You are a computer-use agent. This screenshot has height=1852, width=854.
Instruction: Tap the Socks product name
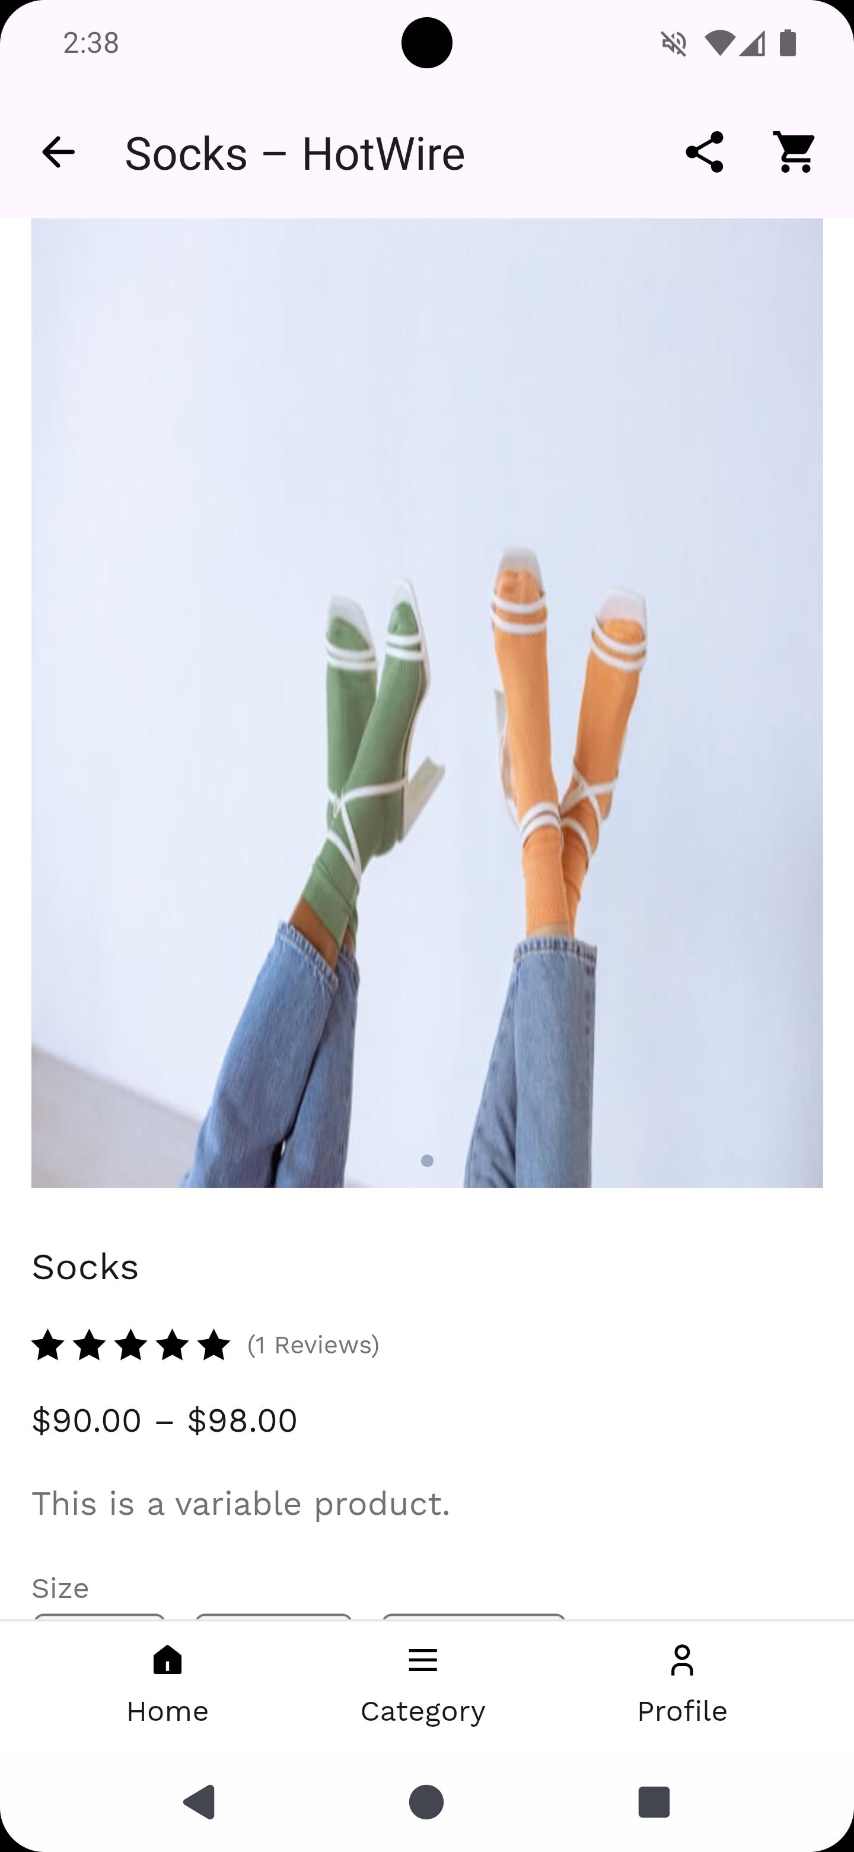[85, 1267]
